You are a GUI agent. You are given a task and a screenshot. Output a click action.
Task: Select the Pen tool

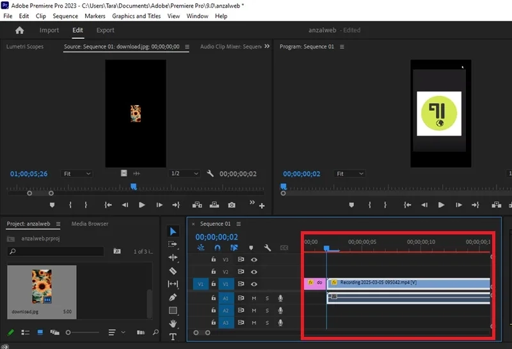pyautogui.click(x=173, y=297)
